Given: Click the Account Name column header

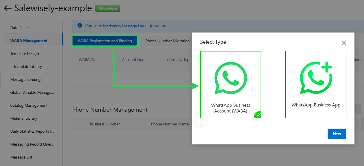Looking at the screenshot, I should (x=135, y=60).
